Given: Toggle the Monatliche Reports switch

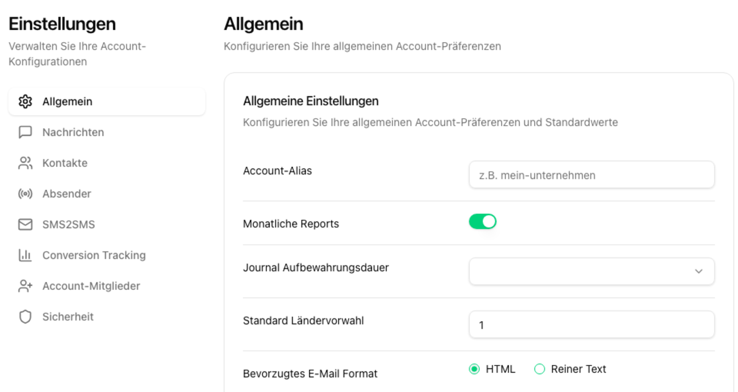Looking at the screenshot, I should tap(482, 222).
